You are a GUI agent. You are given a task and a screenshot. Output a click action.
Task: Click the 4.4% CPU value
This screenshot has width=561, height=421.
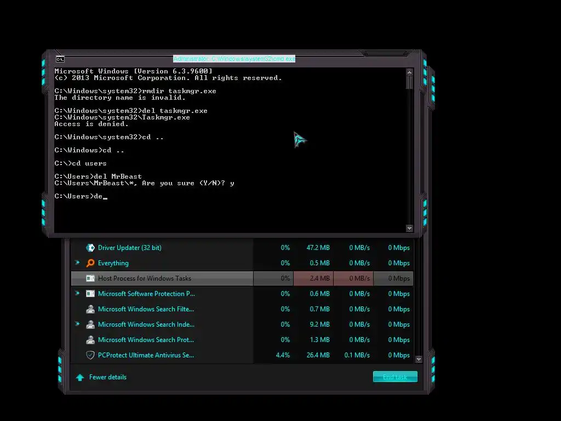[x=283, y=355]
